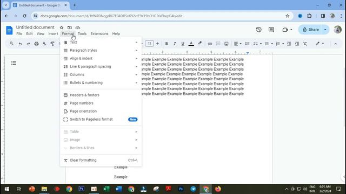346x194 pixels.
Task: Increase font size with plus button
Action: pos(157,44)
